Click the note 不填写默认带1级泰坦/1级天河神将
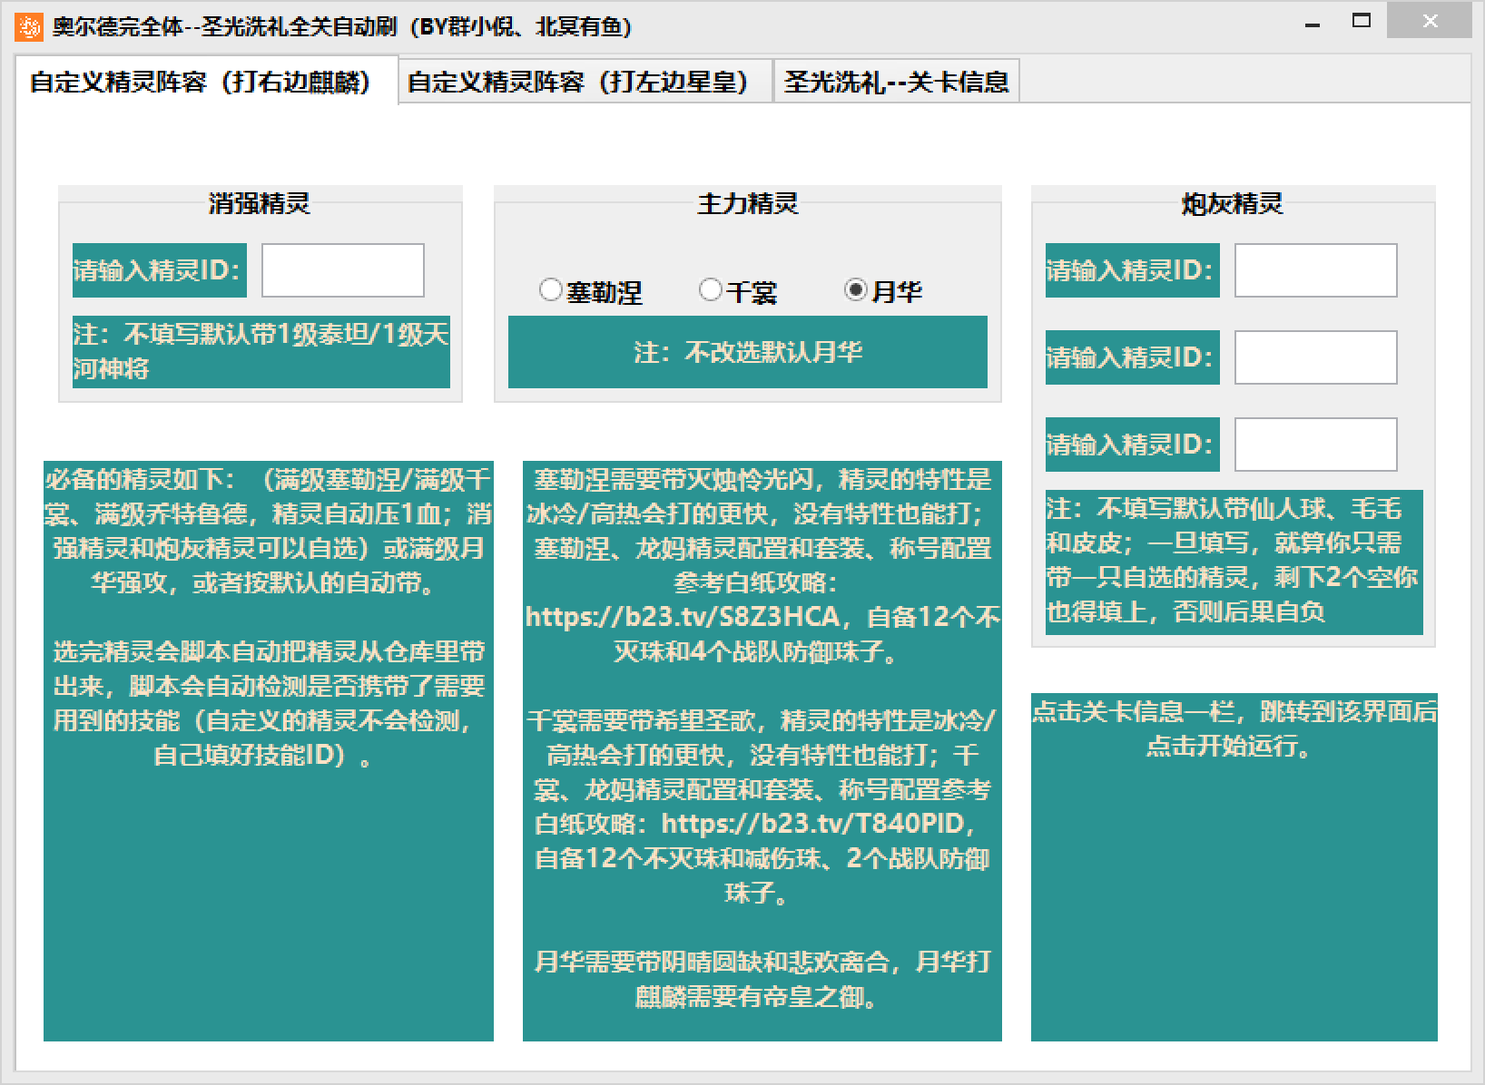This screenshot has width=1485, height=1085. tap(261, 352)
